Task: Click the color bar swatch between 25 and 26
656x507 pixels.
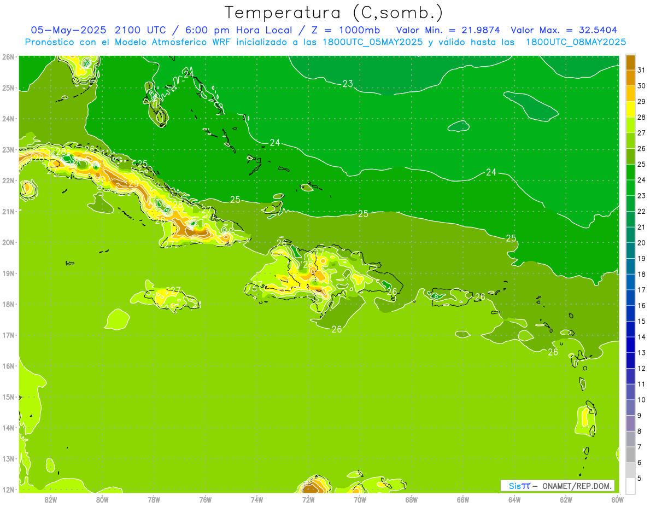Action: pos(630,156)
